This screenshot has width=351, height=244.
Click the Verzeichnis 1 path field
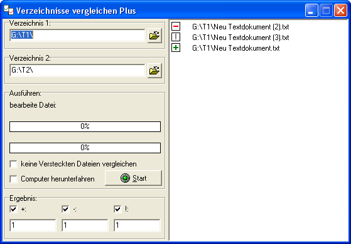pos(77,35)
